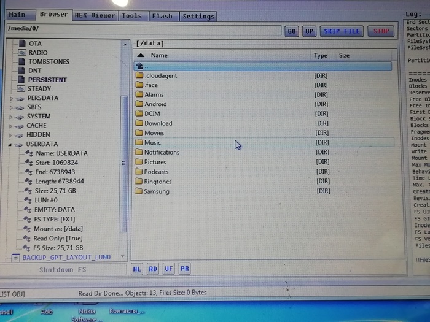Select the BACKUP_GPT_LAYOUT_LUN0 tree entry
Viewport: 430px width, 322px height.
(66, 258)
